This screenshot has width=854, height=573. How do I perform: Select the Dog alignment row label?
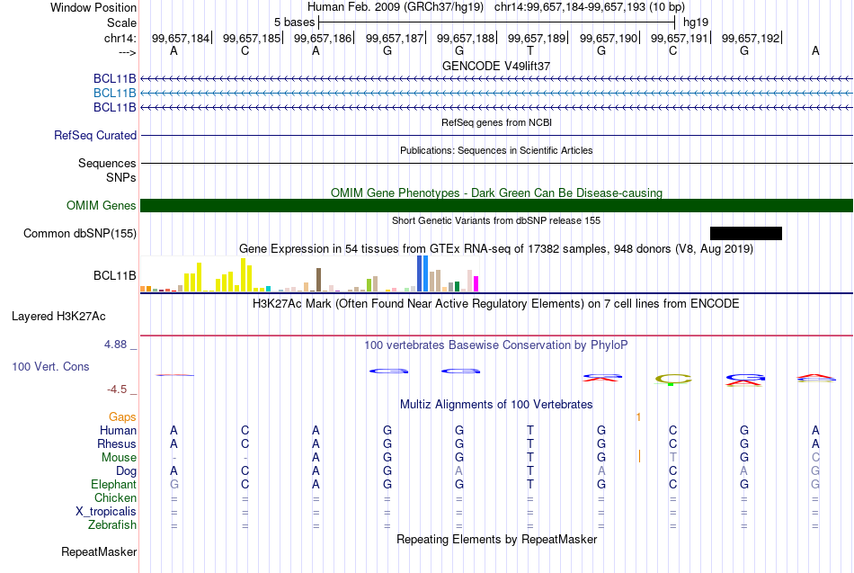[126, 471]
